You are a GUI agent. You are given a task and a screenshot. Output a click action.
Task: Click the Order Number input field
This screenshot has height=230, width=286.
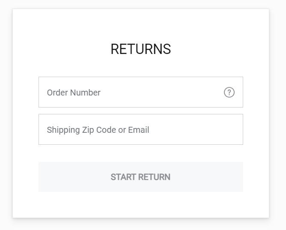140,92
